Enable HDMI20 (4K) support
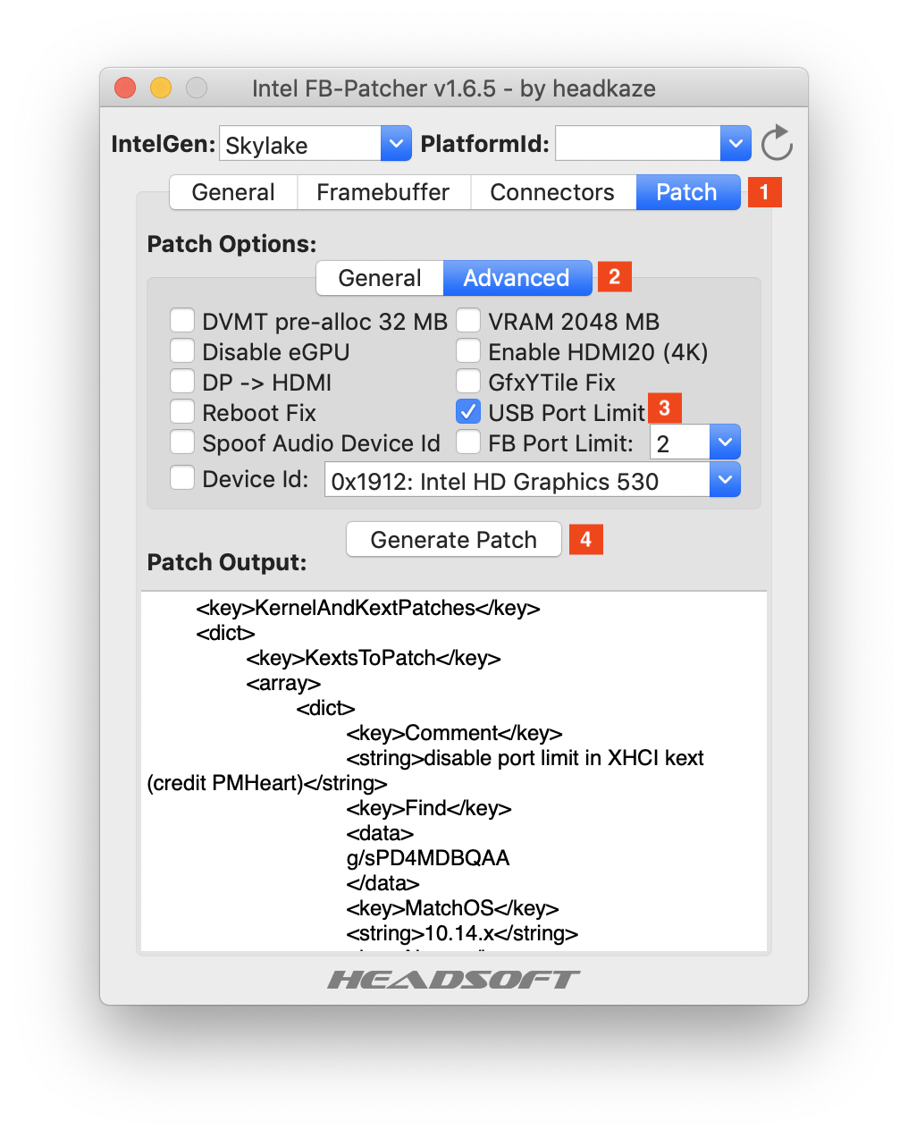This screenshot has height=1137, width=908. [x=468, y=350]
